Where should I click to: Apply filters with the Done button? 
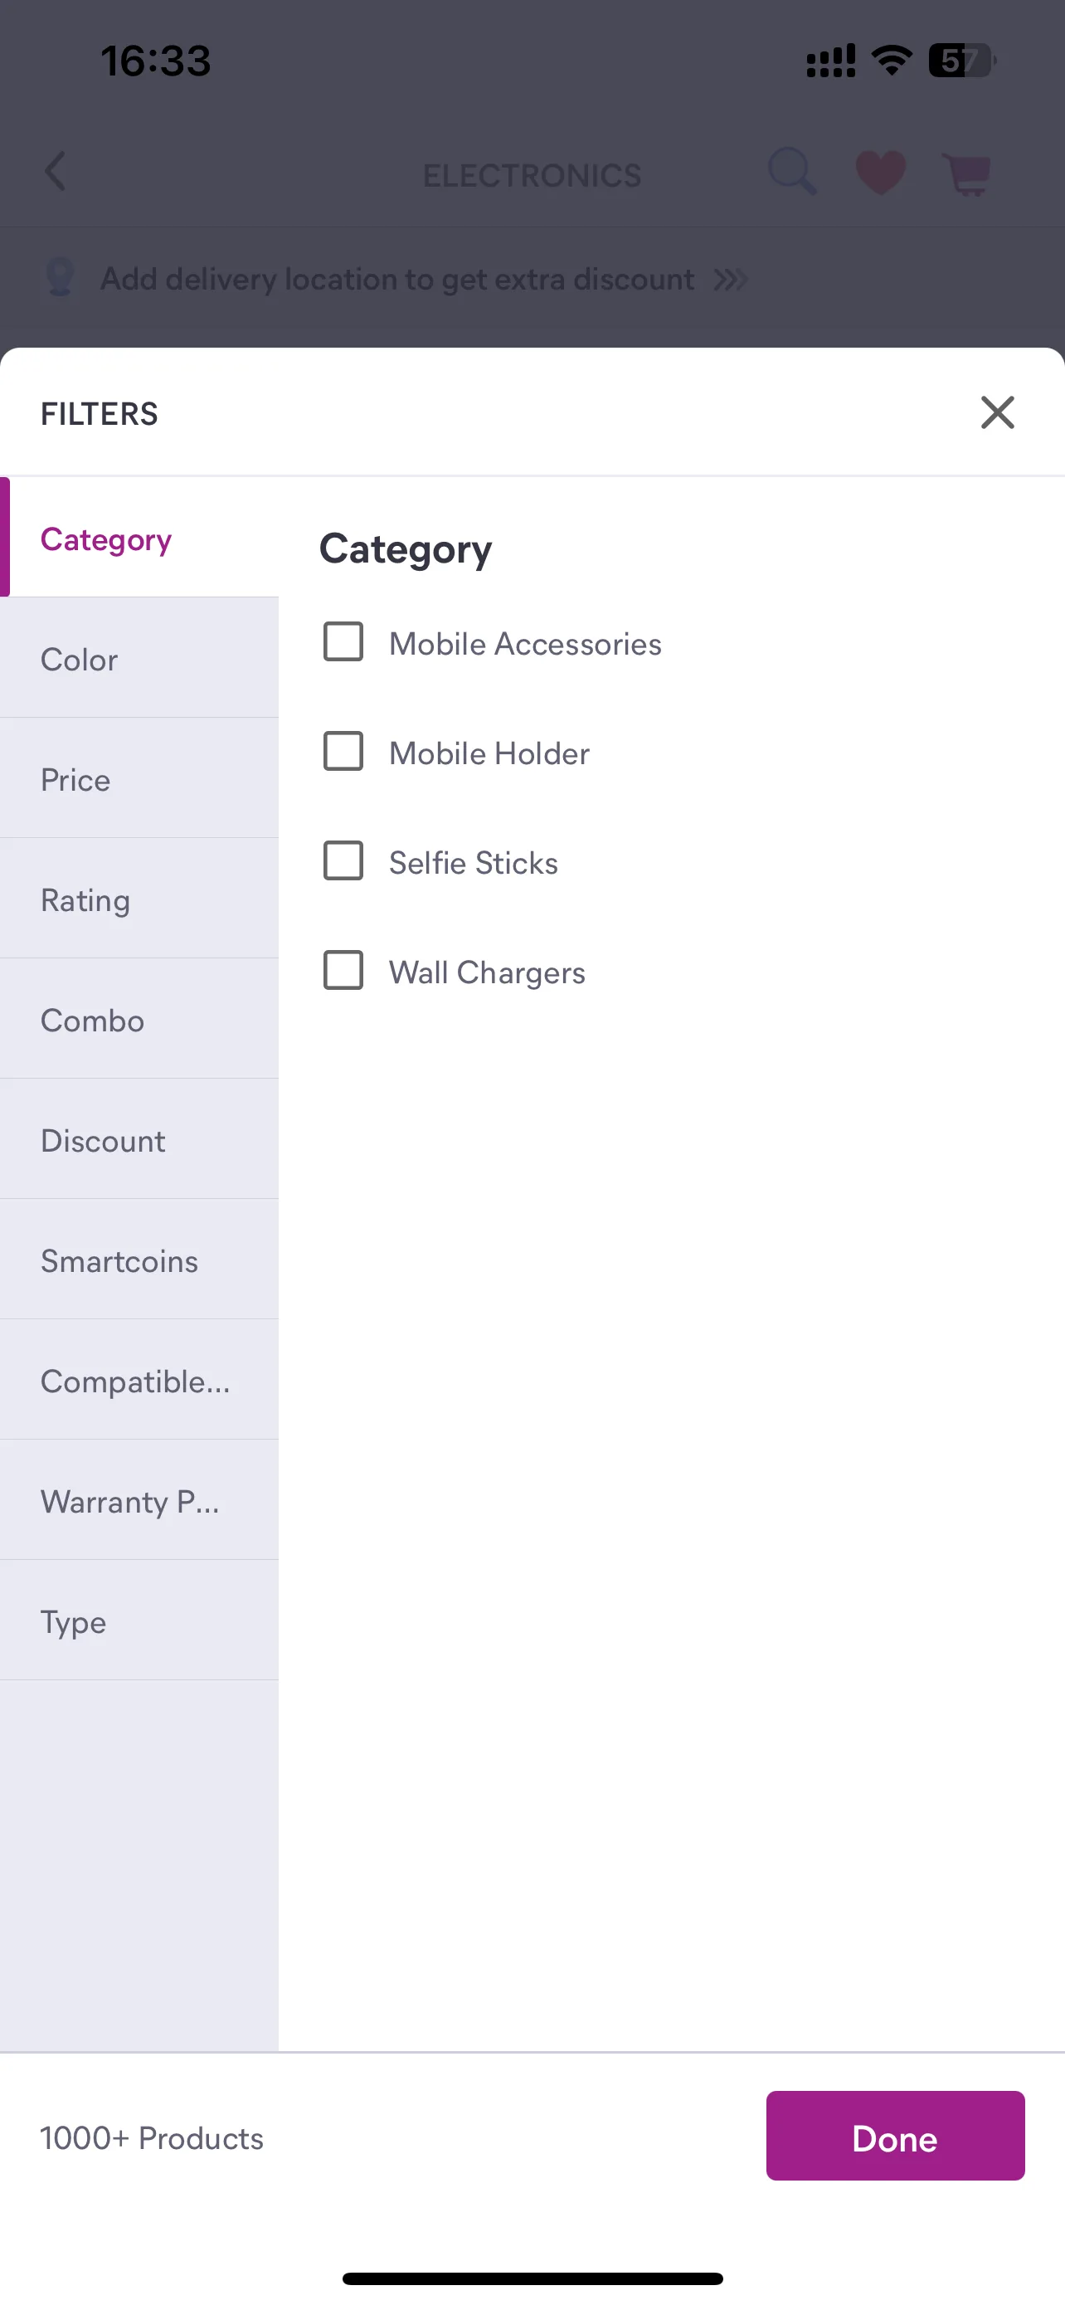pyautogui.click(x=895, y=2137)
